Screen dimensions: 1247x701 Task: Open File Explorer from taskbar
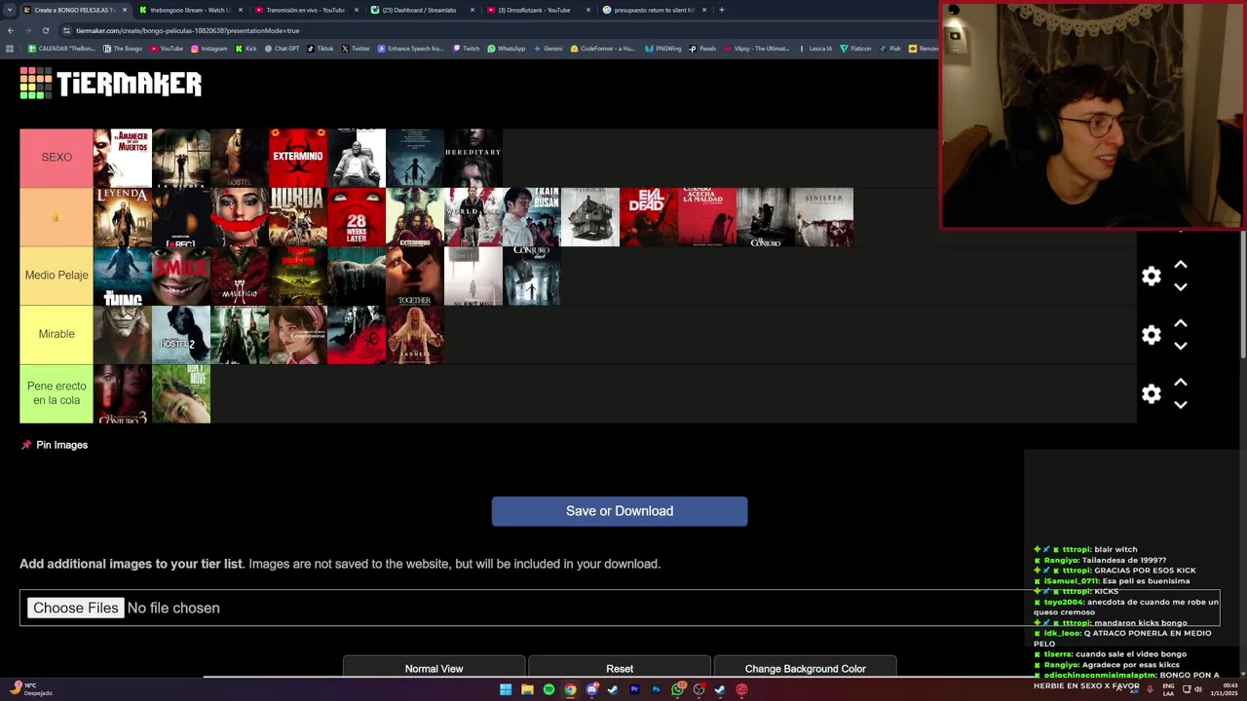coord(527,689)
